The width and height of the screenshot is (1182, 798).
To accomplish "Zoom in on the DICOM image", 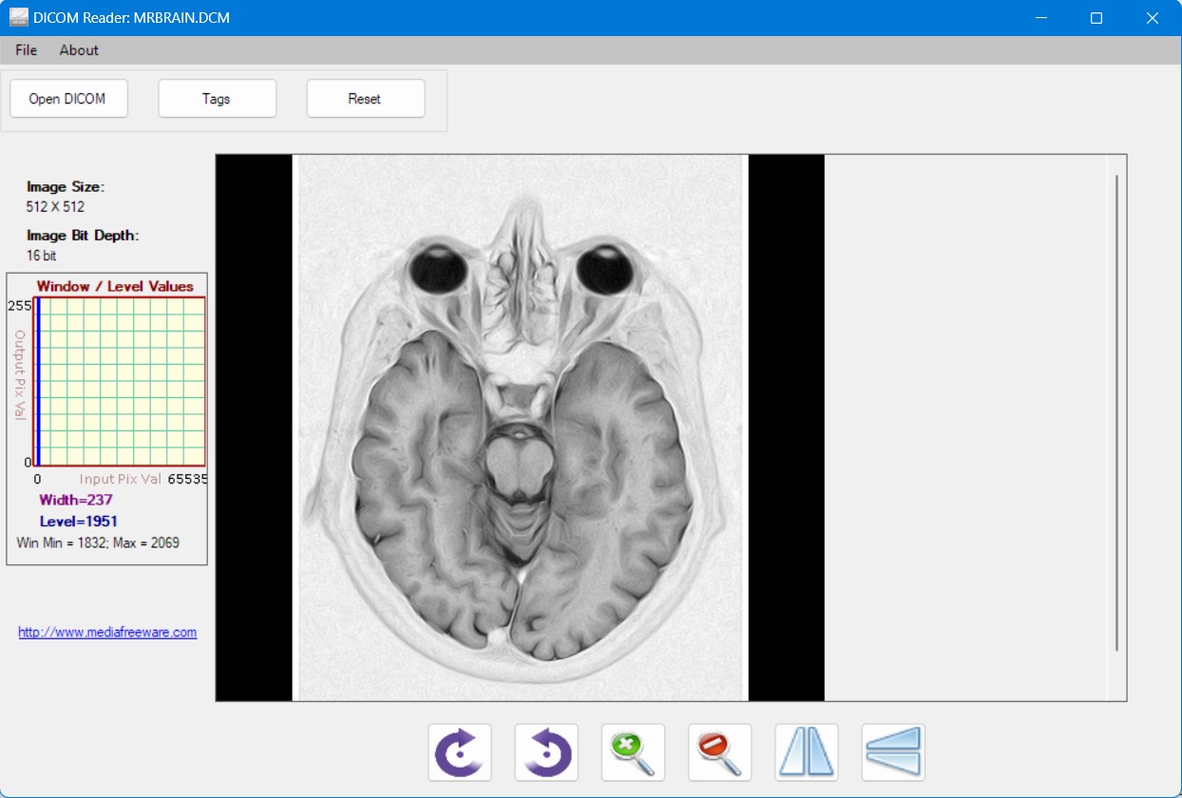I will click(633, 752).
